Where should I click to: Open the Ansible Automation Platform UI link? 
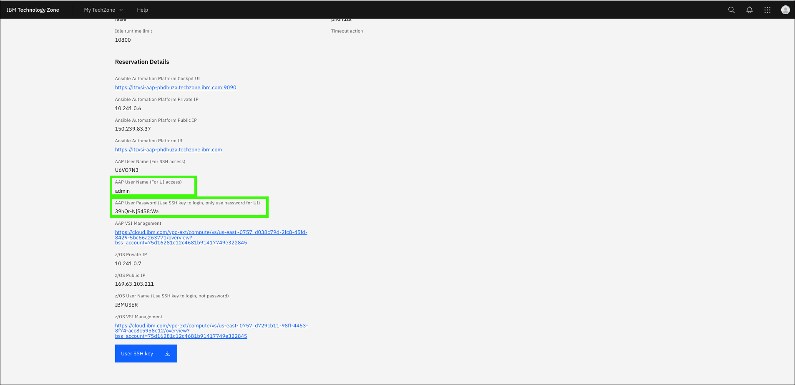tap(168, 150)
